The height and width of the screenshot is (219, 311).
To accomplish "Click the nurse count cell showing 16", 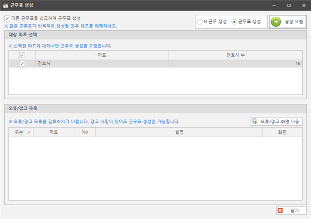I will pos(235,64).
